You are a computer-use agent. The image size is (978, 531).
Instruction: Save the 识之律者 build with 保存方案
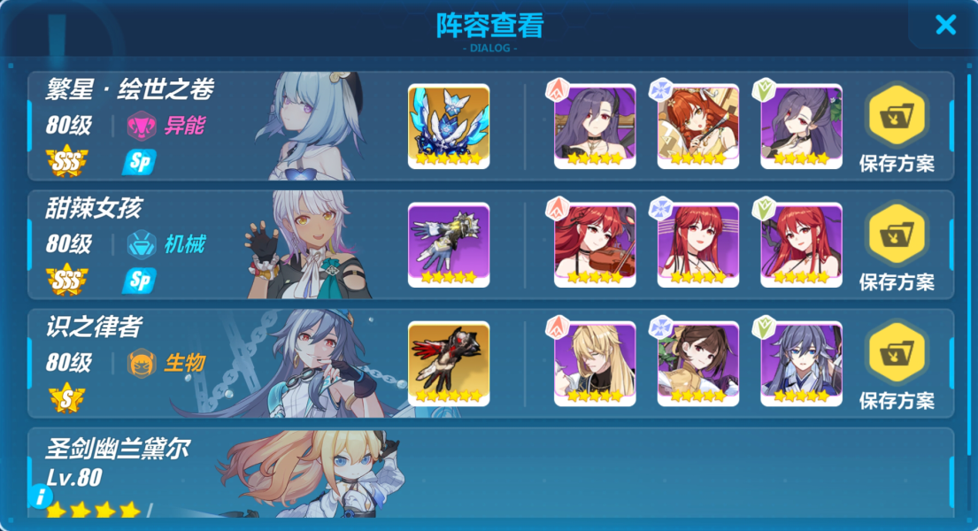897,366
